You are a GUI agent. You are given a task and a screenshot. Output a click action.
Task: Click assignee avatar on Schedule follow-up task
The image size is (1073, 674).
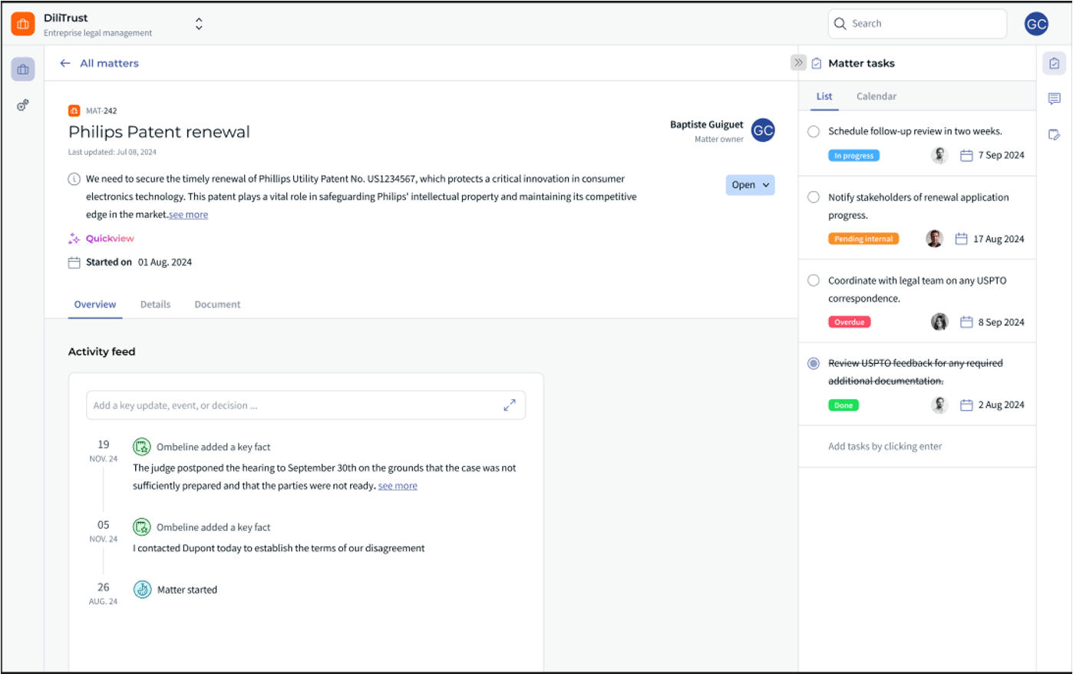[x=939, y=155]
